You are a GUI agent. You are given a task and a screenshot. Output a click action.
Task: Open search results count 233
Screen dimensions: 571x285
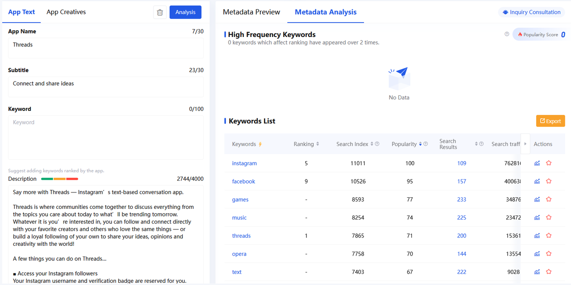click(x=462, y=199)
